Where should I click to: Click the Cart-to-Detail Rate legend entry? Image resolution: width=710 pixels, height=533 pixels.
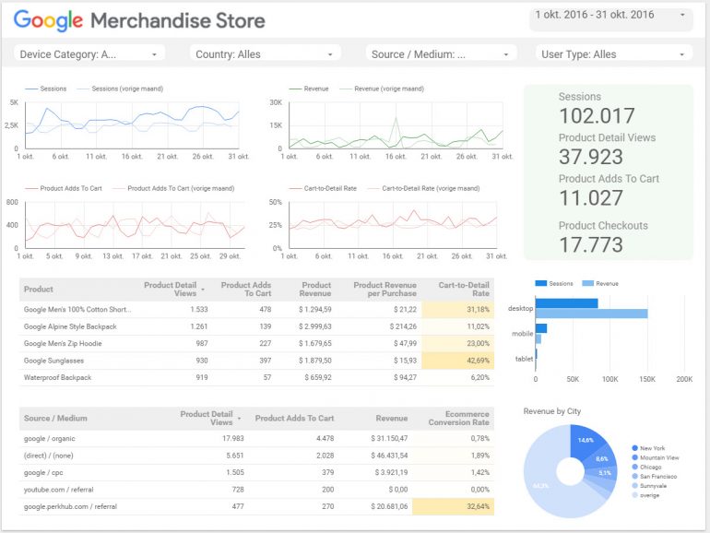coord(323,188)
